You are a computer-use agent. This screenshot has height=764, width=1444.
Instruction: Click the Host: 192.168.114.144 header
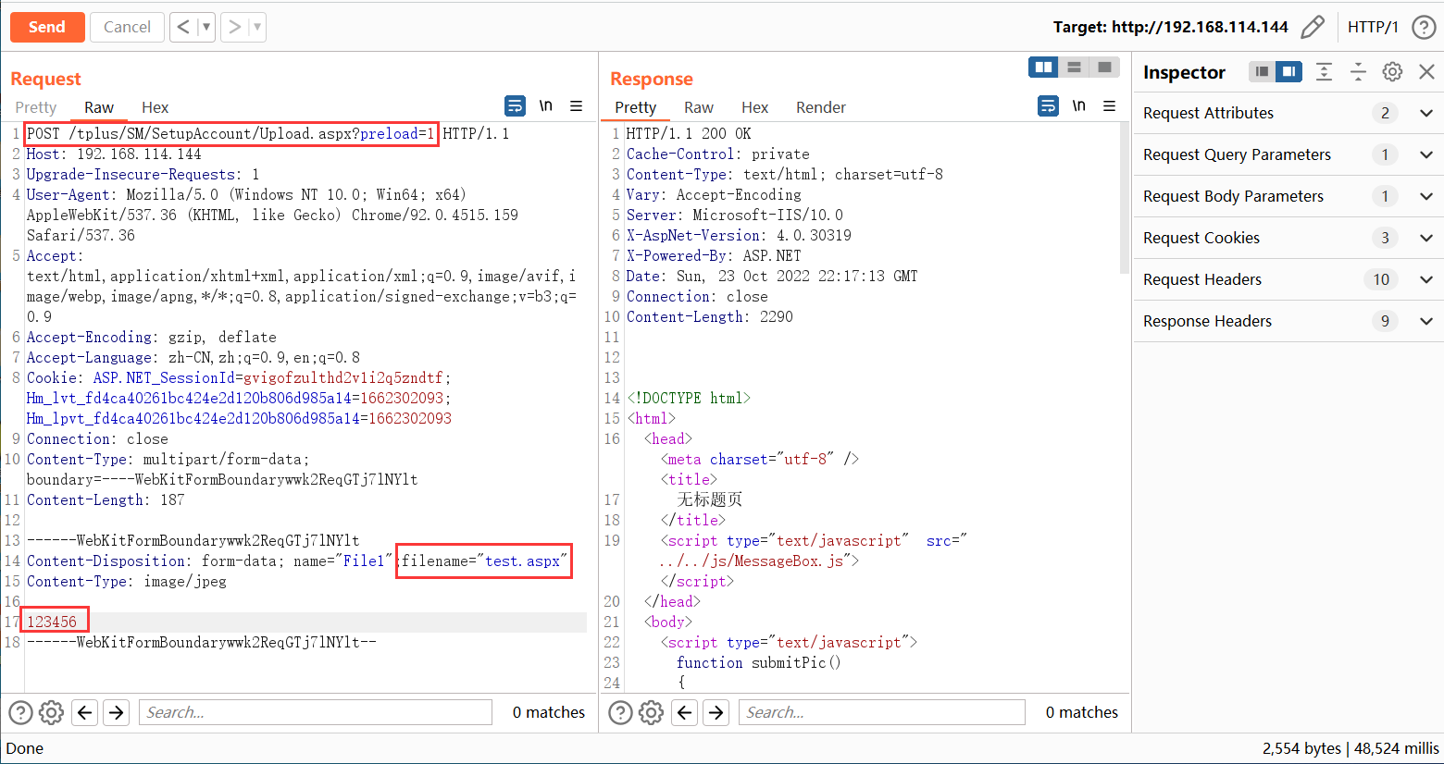click(x=114, y=154)
